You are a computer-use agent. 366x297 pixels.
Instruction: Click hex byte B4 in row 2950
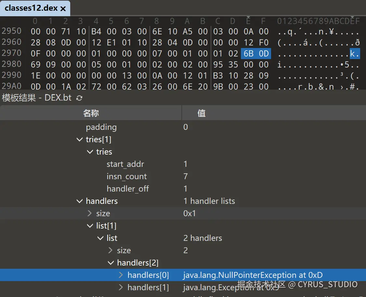(96, 31)
